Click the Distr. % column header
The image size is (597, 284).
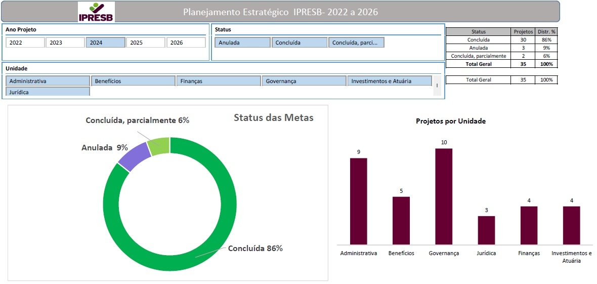click(546, 32)
